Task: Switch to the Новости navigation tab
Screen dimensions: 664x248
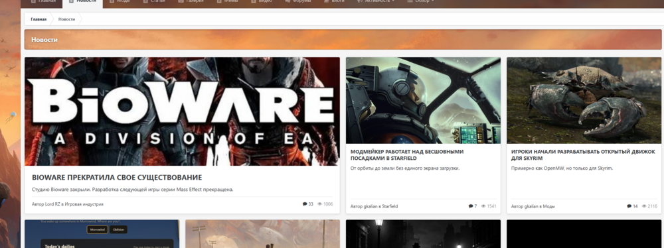Action: (82, 2)
